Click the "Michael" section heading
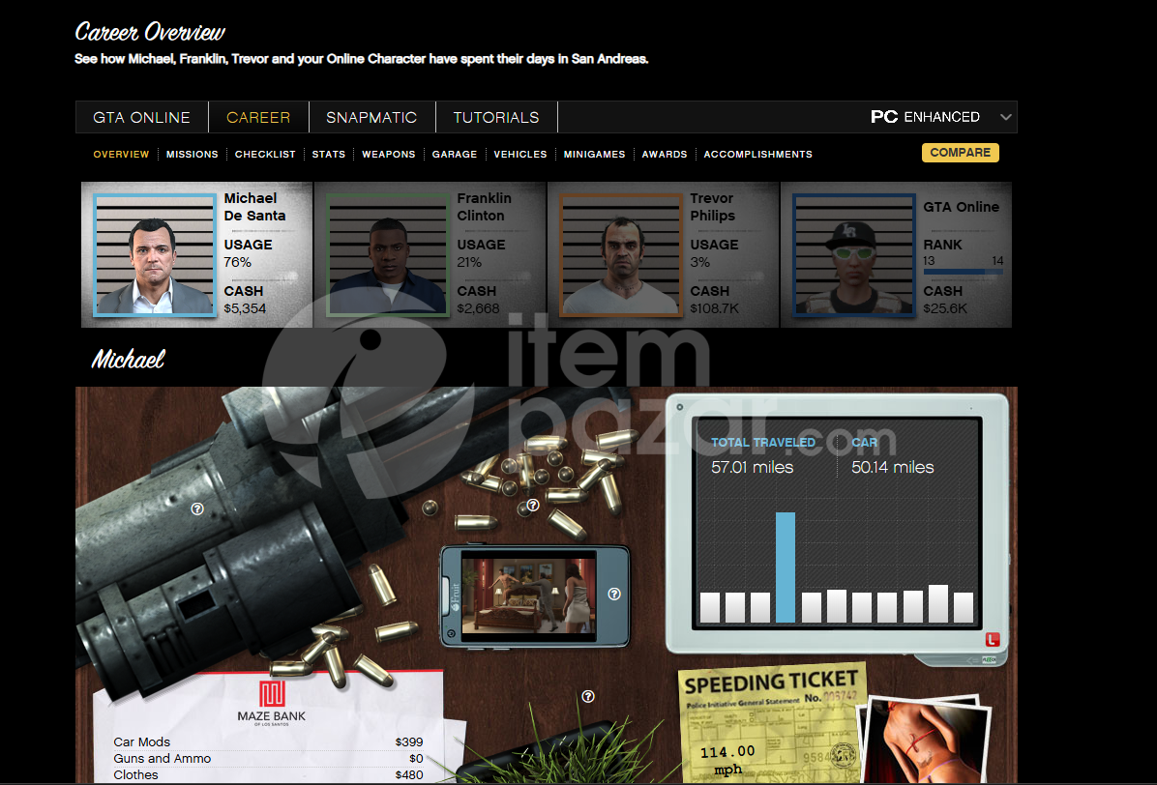This screenshot has height=785, width=1157. tap(129, 359)
